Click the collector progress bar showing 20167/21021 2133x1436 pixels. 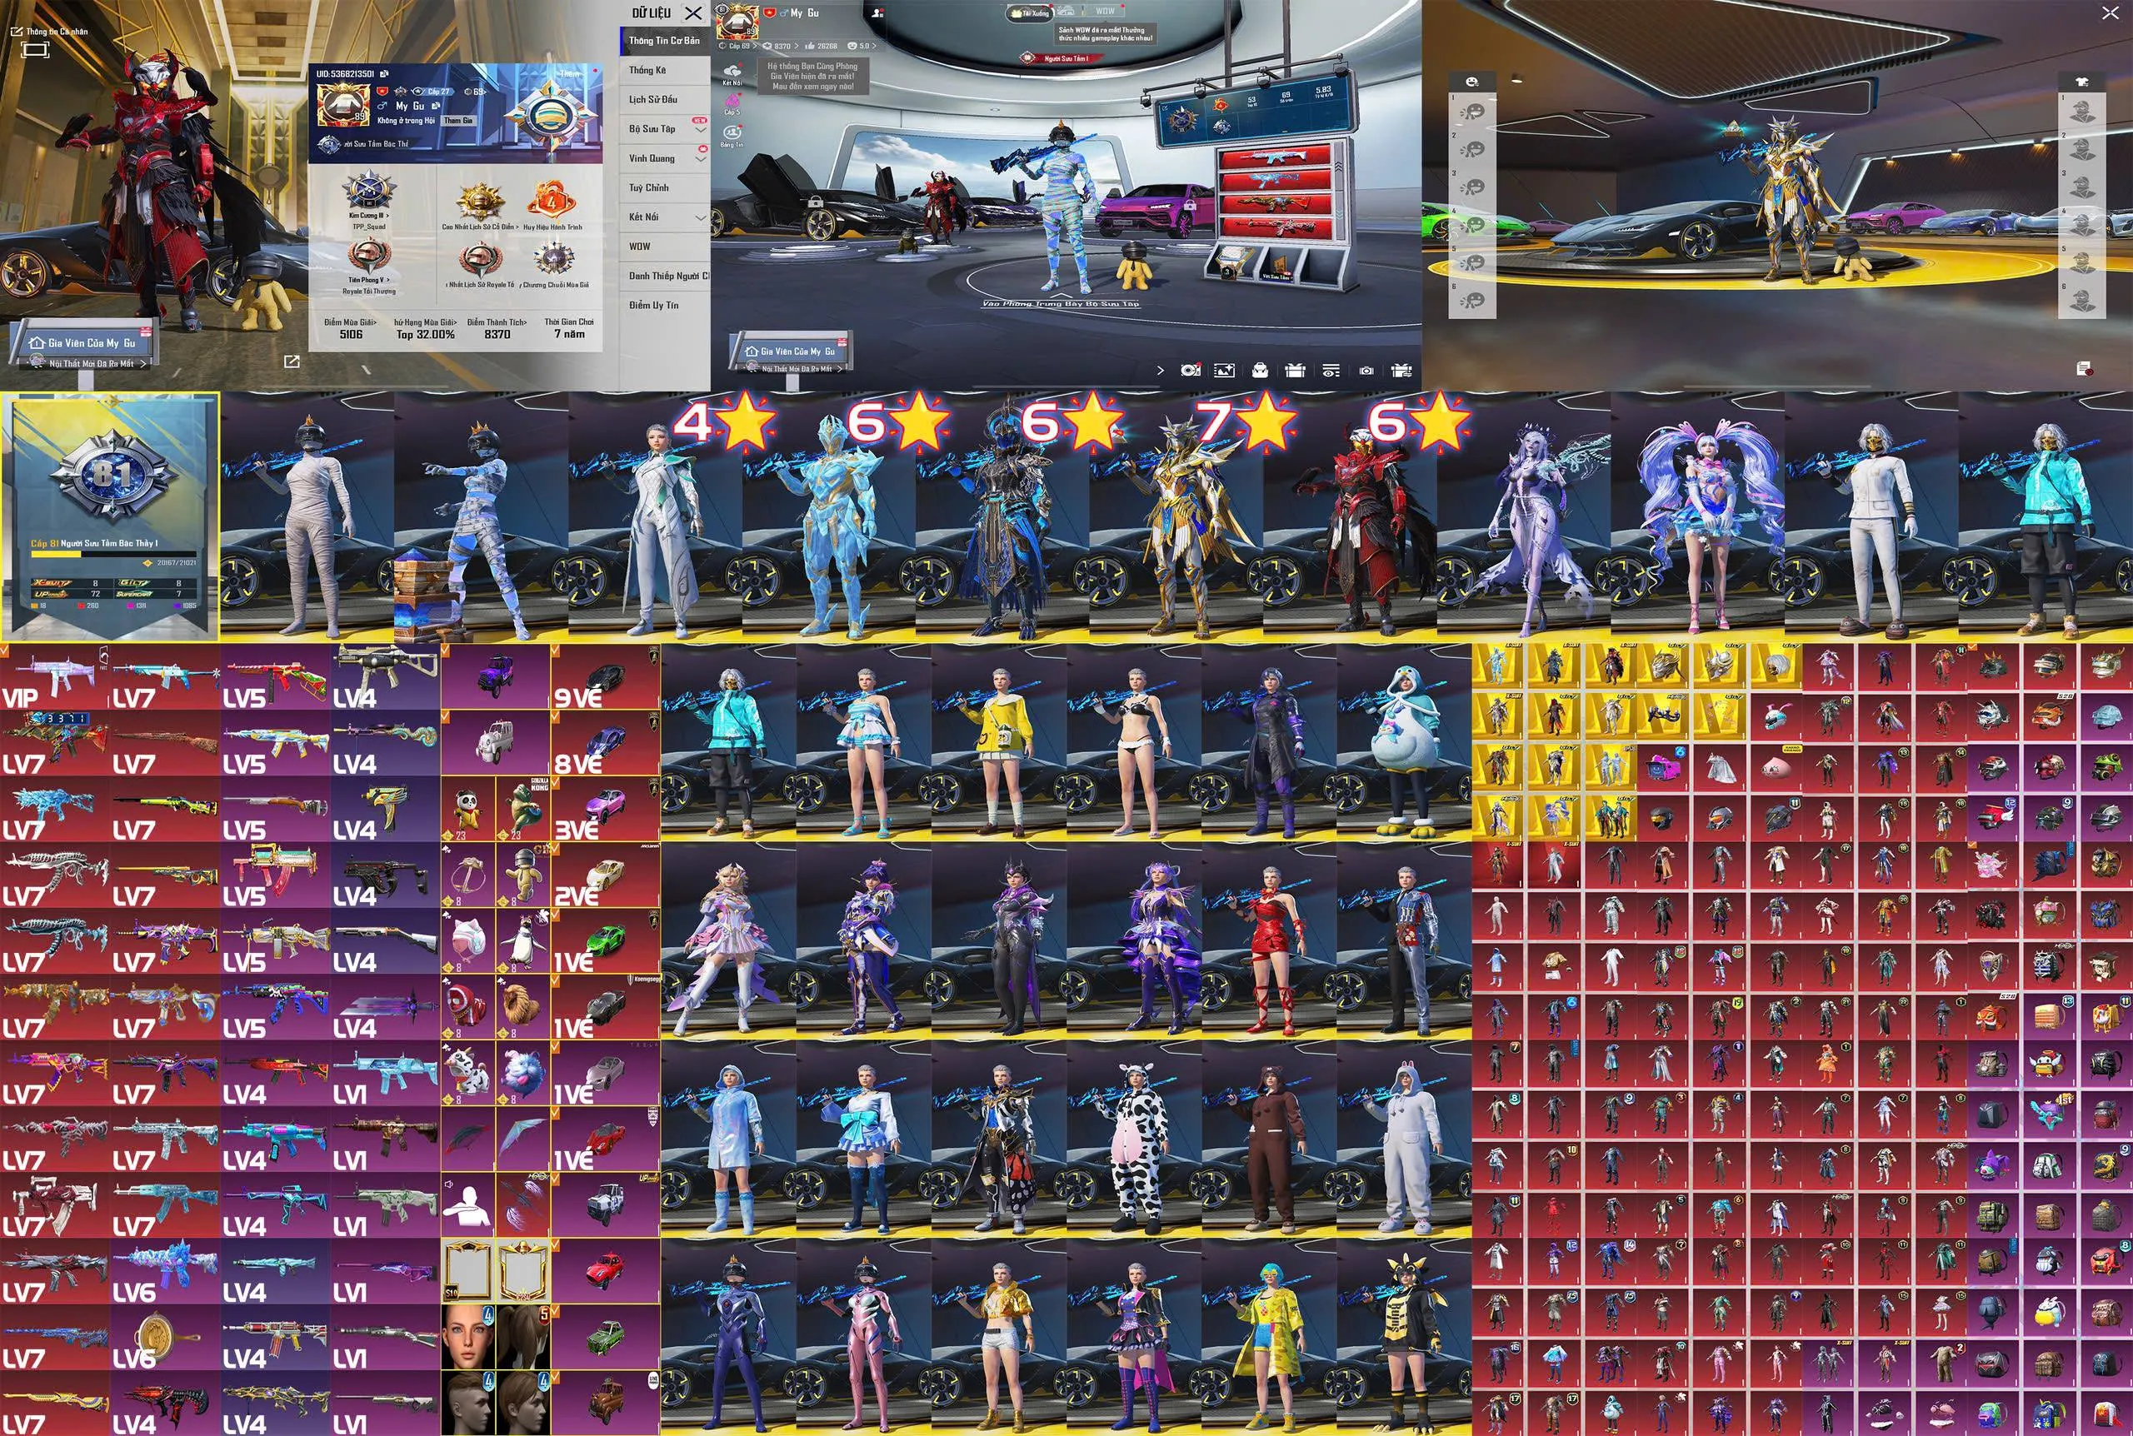coord(113,554)
